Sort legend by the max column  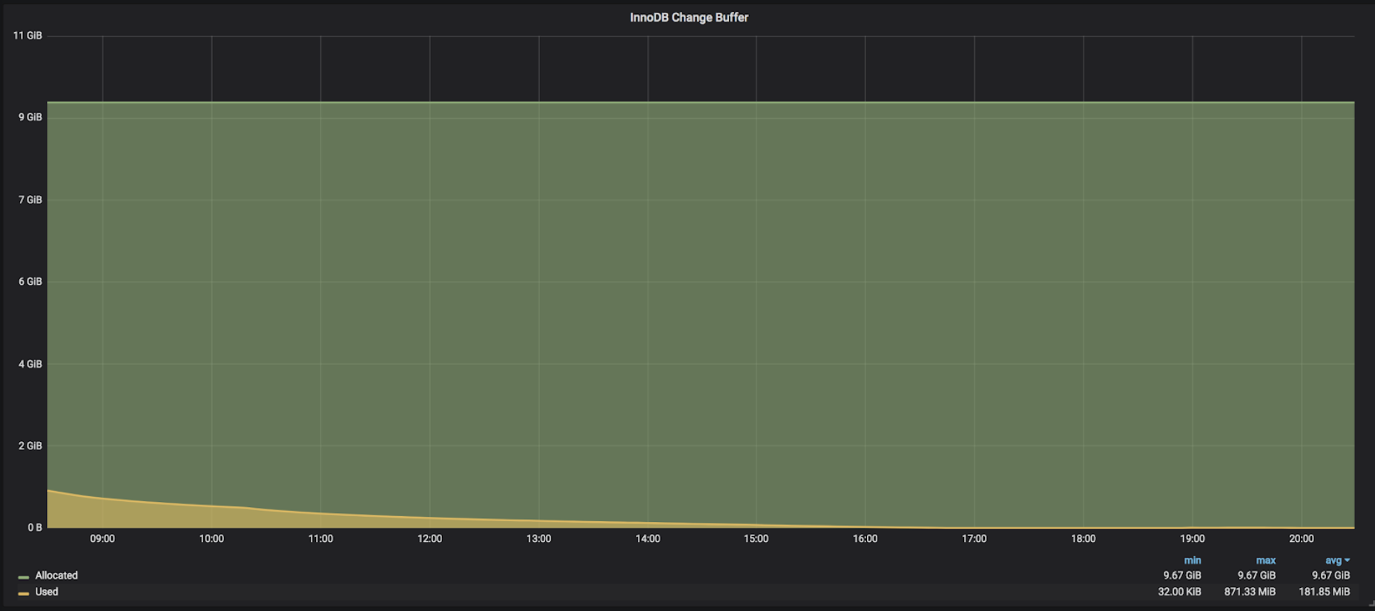(1265, 561)
